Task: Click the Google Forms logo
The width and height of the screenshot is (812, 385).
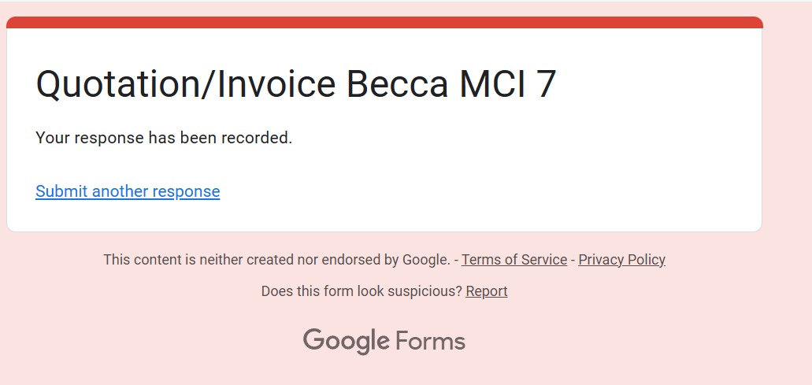Action: [384, 341]
